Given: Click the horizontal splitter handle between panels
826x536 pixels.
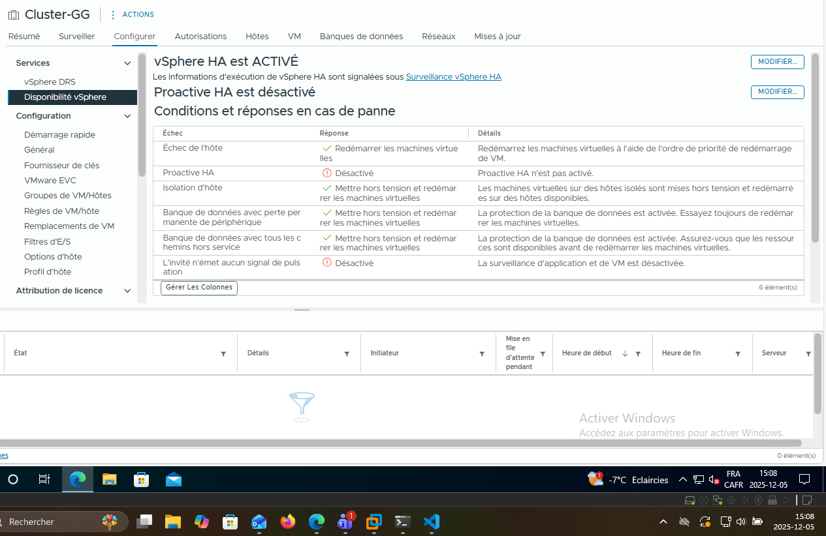Looking at the screenshot, I should tap(302, 310).
